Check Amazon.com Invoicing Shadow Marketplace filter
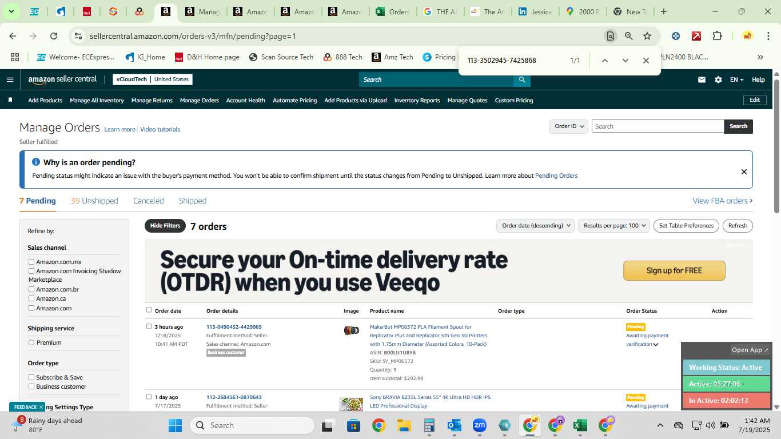 click(31, 271)
